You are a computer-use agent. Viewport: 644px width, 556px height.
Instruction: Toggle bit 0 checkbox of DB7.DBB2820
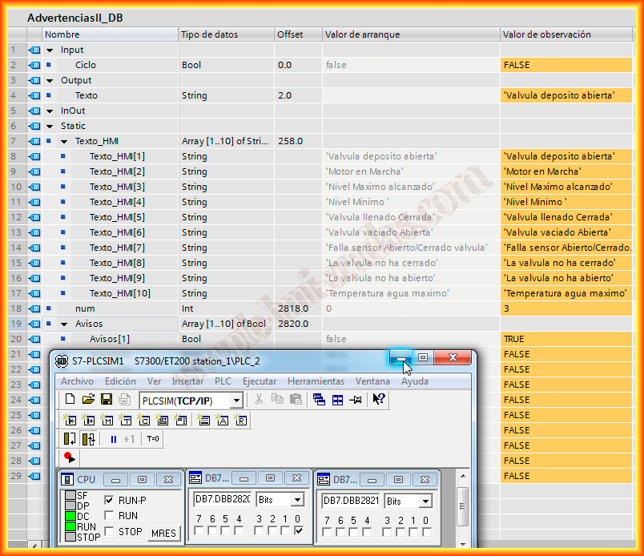click(299, 531)
